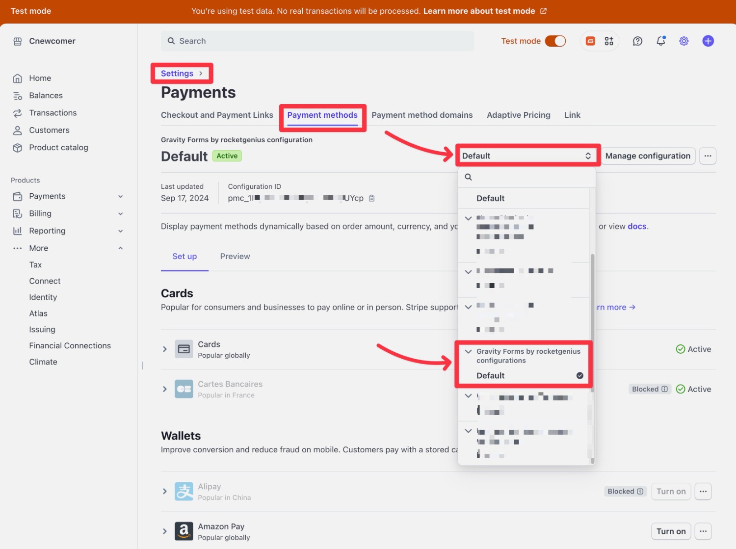Open the apps grid icon in the header

[x=609, y=41]
